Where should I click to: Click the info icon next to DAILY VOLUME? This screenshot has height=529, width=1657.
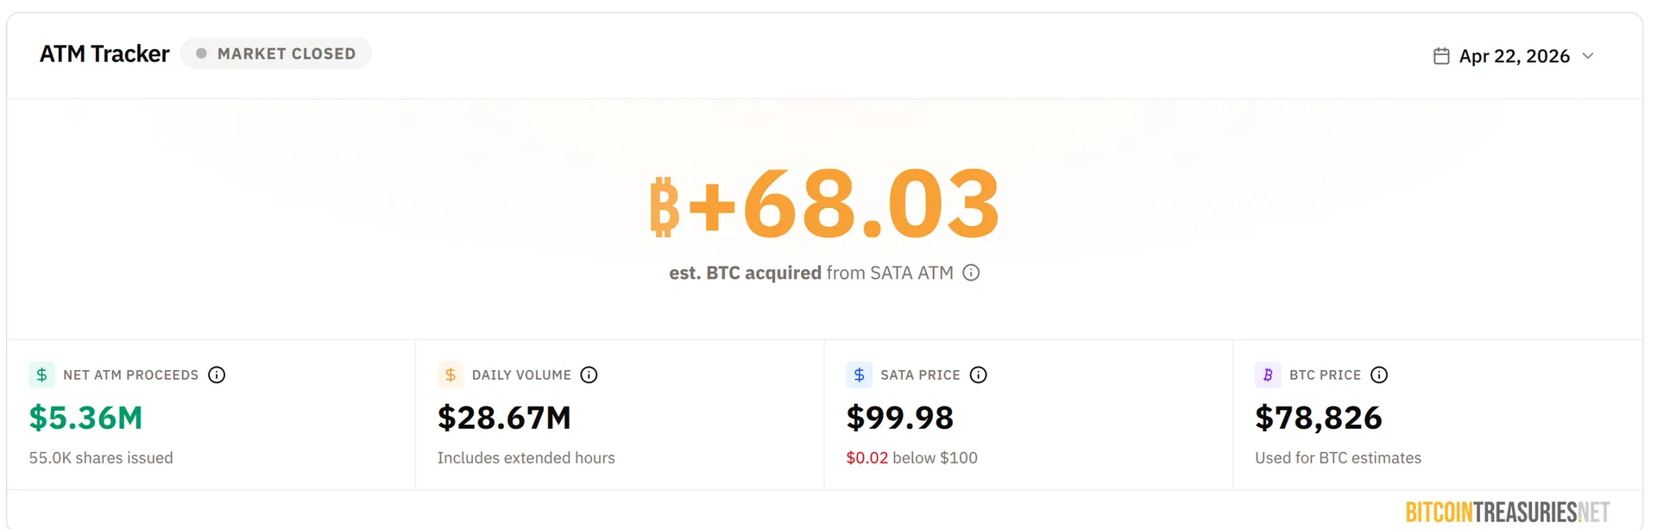click(589, 375)
